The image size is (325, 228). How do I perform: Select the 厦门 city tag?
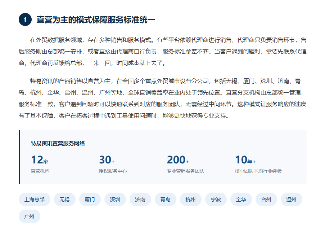90,199
